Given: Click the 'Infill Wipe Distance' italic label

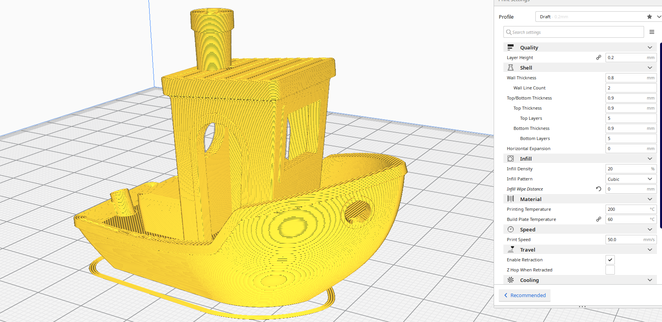Looking at the screenshot, I should 524,189.
